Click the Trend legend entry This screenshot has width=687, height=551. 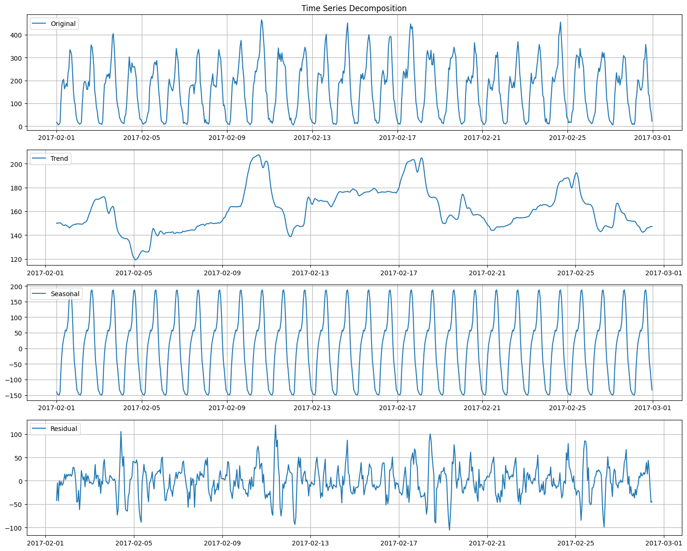59,158
